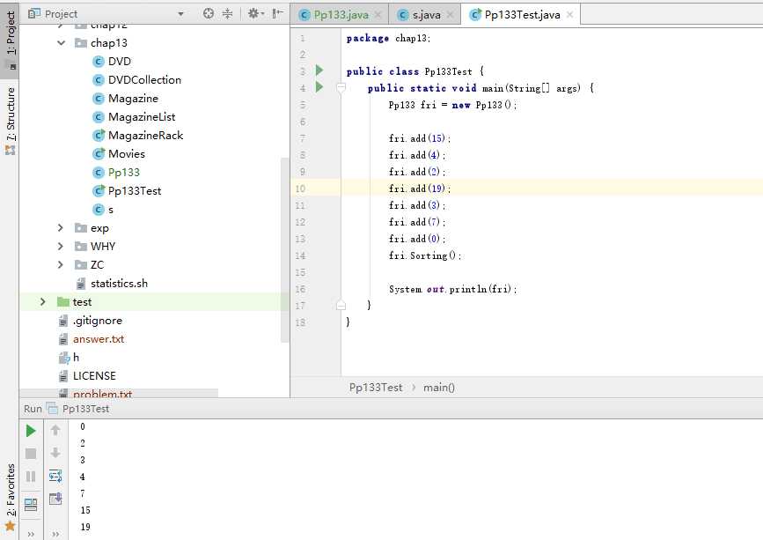Click the project tree vertical scrollbar
This screenshot has width=763, height=540.
coord(284,250)
